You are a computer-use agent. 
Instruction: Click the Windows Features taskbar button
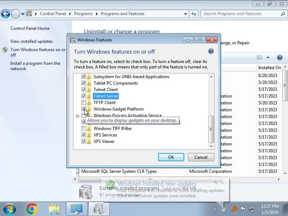point(99,209)
